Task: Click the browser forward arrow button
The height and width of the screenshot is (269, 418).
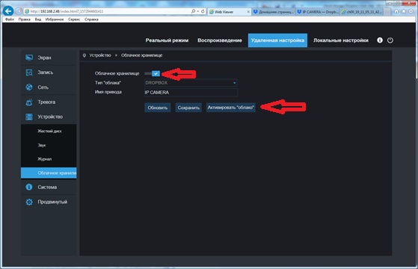Action: click(x=19, y=11)
